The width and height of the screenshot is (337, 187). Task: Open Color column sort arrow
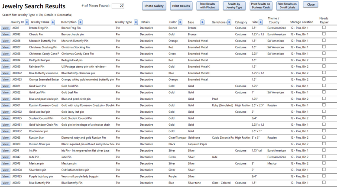180,22
